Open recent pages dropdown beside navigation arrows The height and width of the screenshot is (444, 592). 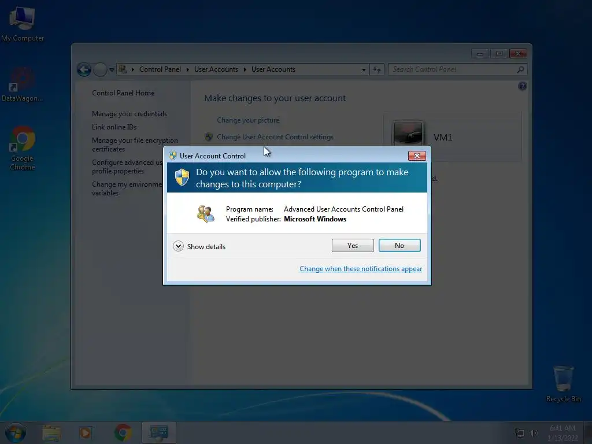(x=112, y=70)
